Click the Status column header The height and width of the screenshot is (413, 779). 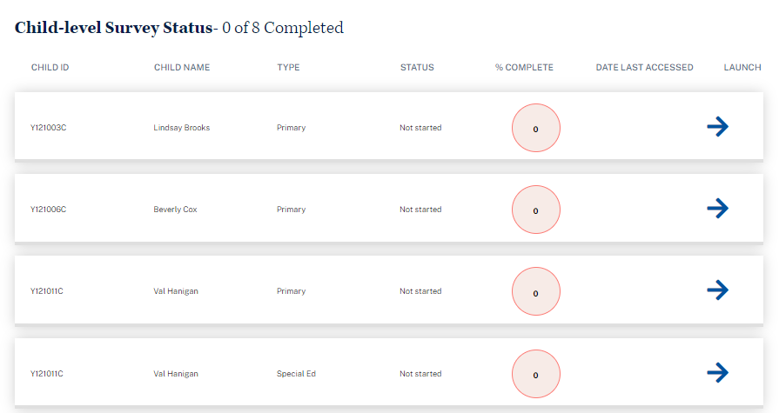point(417,68)
